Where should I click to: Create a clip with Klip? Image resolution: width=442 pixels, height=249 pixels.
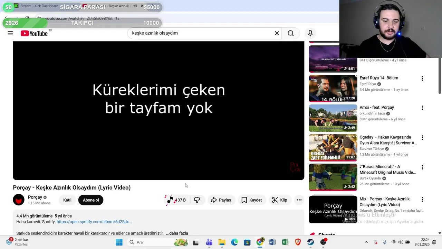pyautogui.click(x=280, y=200)
